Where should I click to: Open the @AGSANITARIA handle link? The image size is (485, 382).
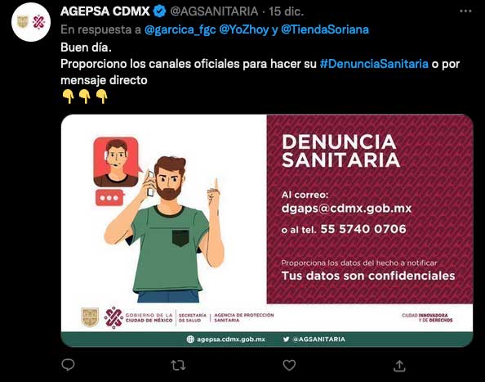pos(214,11)
